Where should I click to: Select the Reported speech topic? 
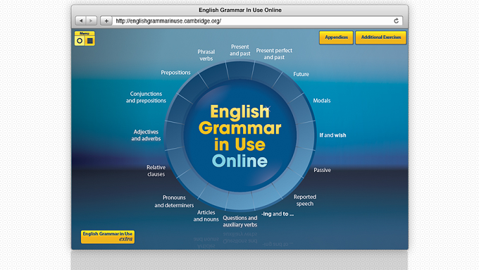coord(305,200)
